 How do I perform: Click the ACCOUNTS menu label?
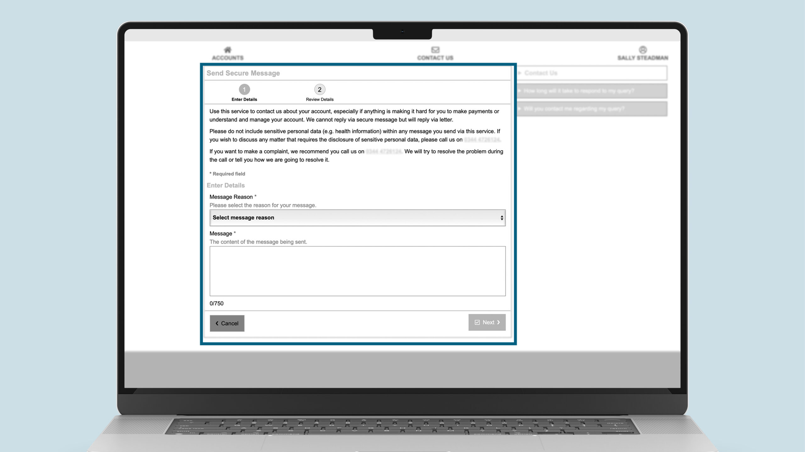click(227, 58)
